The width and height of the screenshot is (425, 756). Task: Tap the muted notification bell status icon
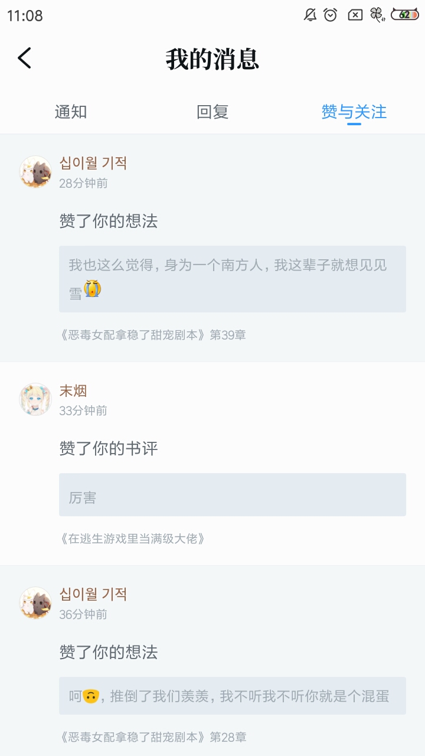pyautogui.click(x=310, y=15)
